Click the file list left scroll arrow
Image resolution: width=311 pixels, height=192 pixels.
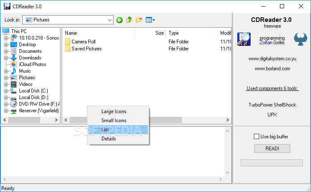(x=66, y=120)
